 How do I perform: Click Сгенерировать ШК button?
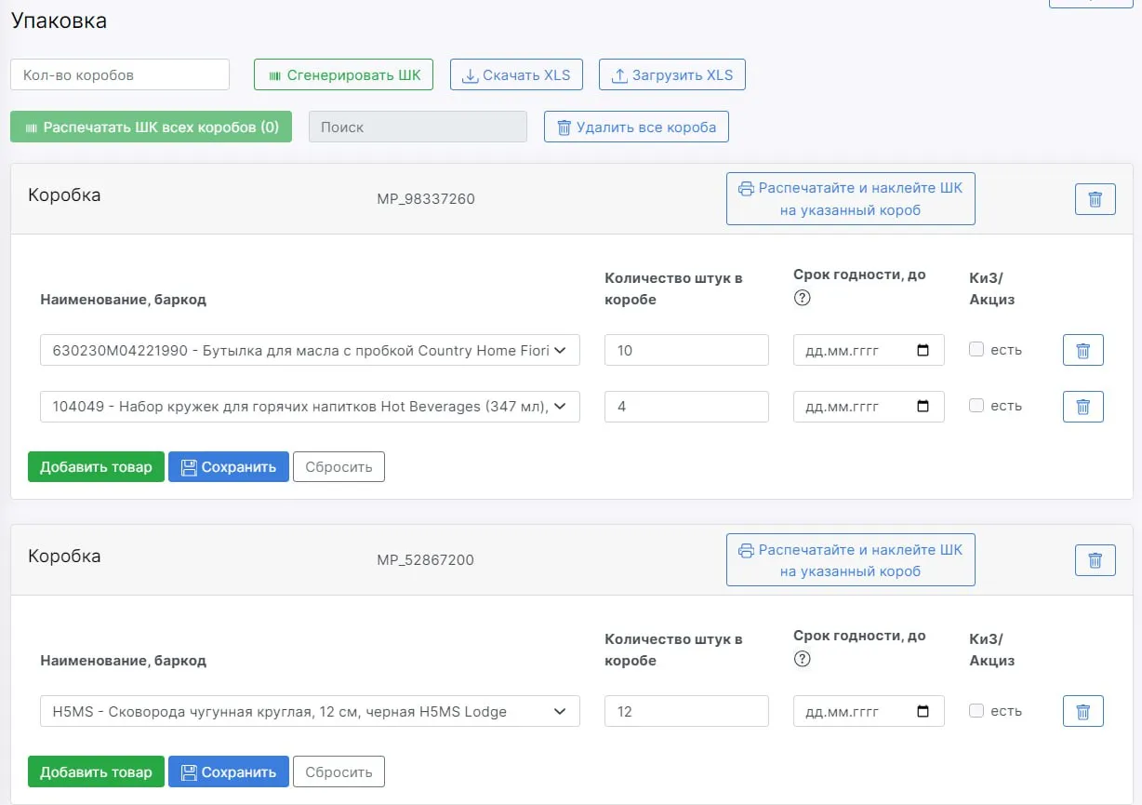343,75
